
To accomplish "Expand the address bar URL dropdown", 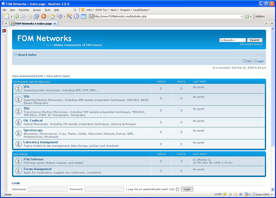I will pyautogui.click(x=241, y=16).
